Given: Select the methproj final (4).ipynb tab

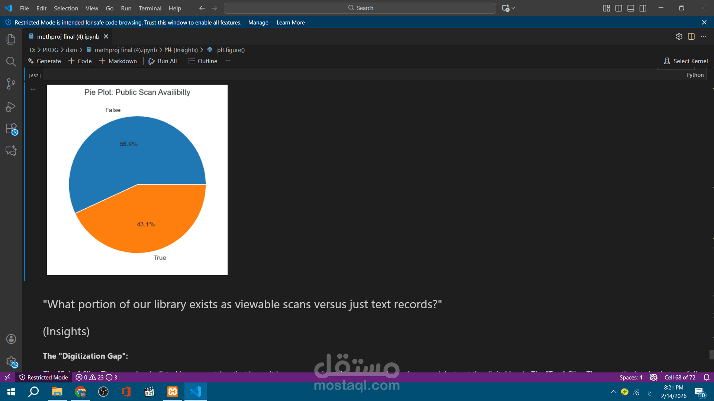Looking at the screenshot, I should point(68,36).
